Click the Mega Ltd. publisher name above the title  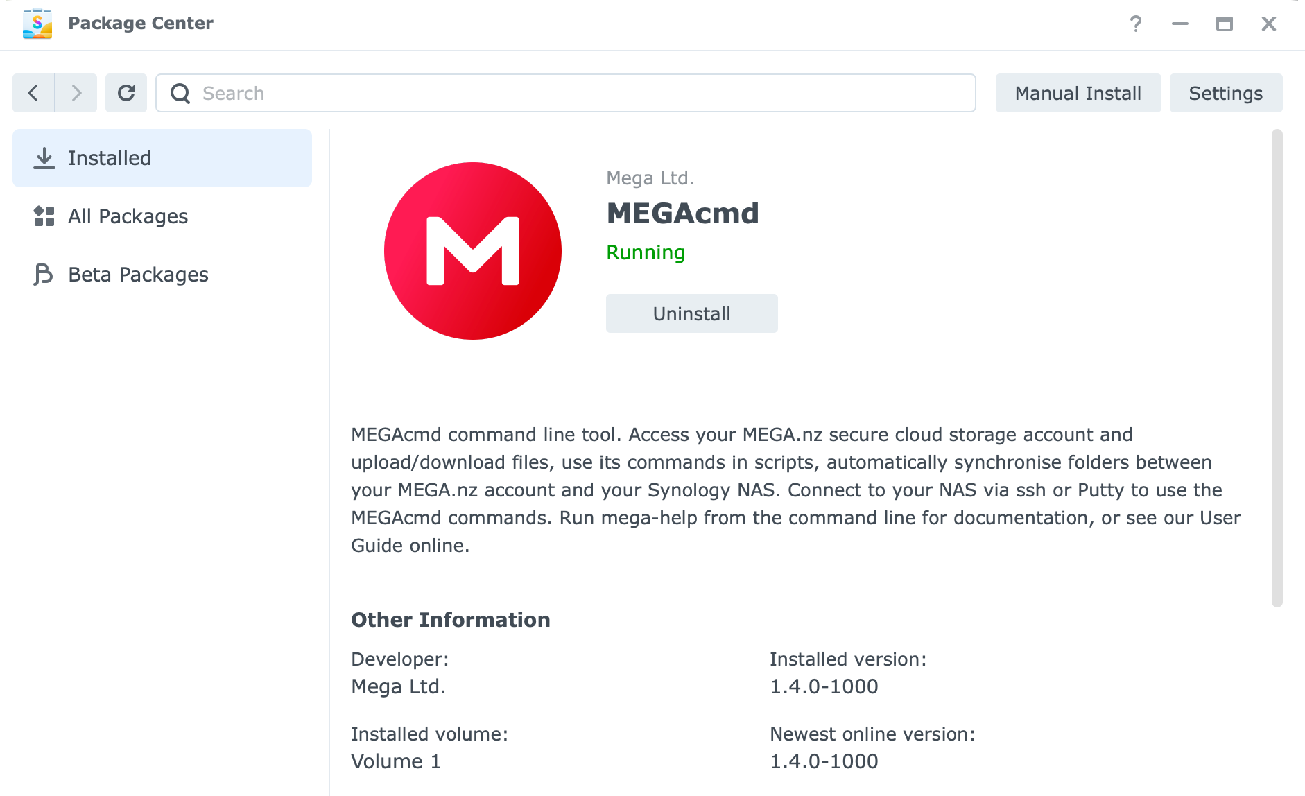(650, 178)
